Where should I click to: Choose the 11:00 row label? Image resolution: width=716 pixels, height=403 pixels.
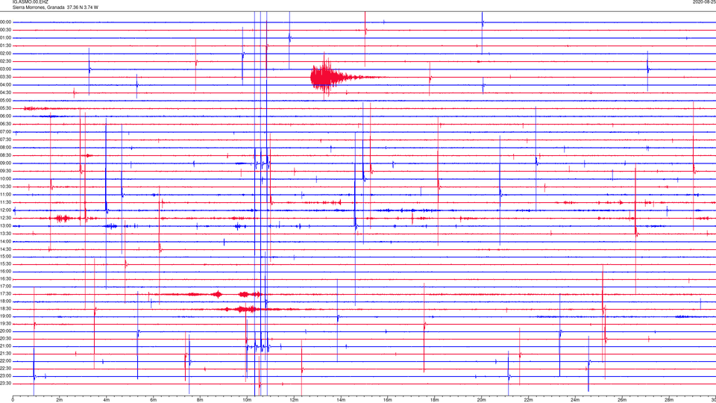6,194
